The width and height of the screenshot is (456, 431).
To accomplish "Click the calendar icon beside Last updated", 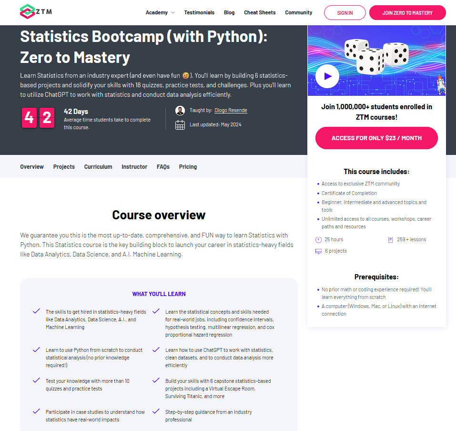I will 180,125.
